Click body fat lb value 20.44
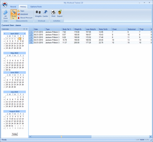The width and height of the screenshot is (153, 142). (x=105, y=40)
